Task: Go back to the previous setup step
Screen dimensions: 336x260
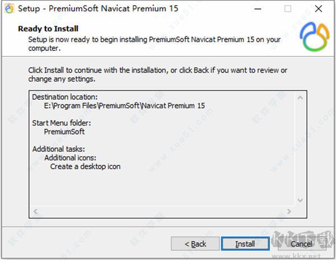Action: 195,244
